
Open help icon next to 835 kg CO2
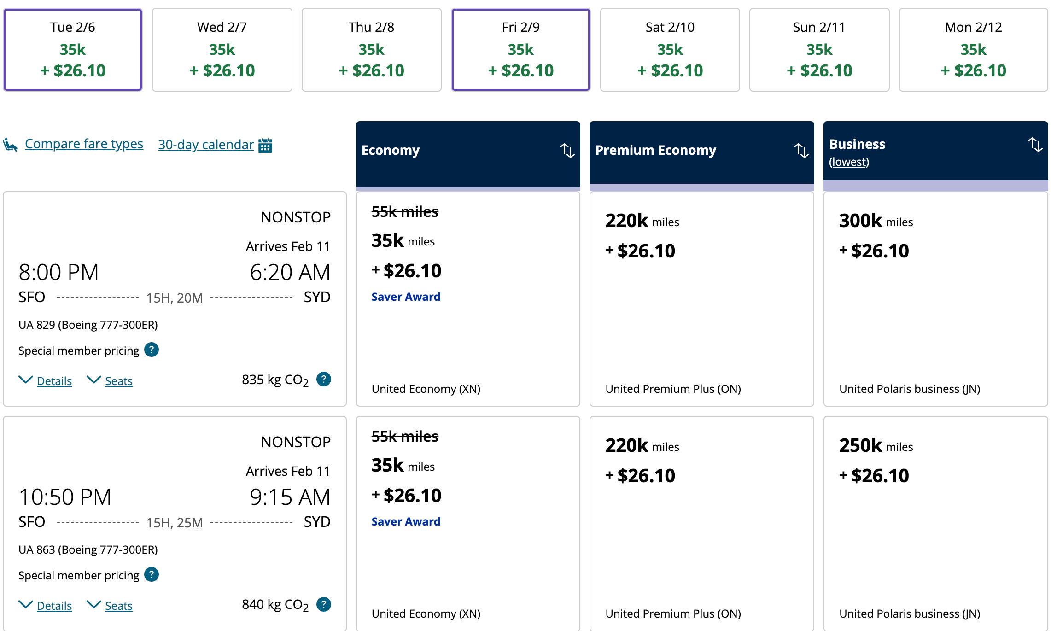point(324,379)
